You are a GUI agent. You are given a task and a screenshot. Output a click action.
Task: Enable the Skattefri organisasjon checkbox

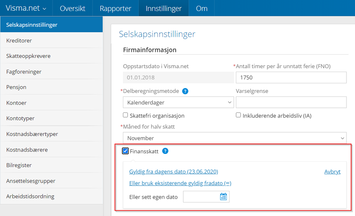click(x=125, y=115)
